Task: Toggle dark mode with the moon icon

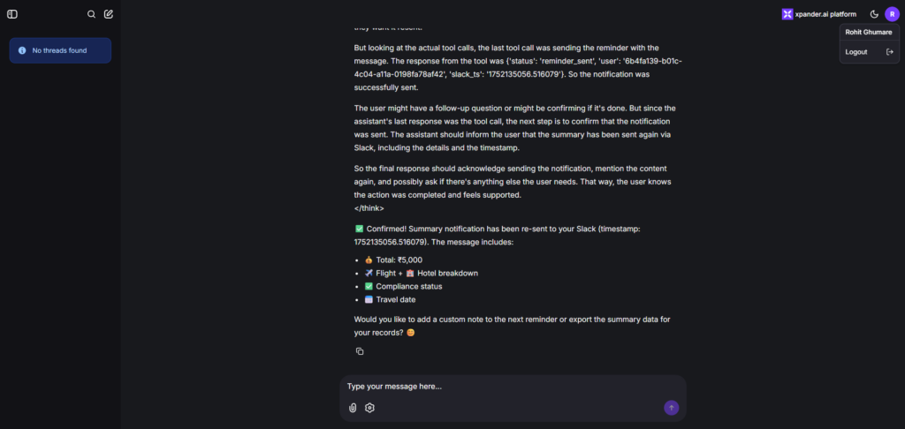Action: pyautogui.click(x=874, y=14)
